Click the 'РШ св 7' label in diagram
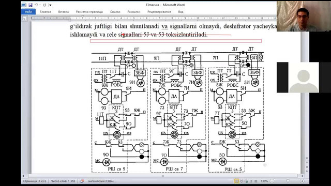This screenshot has width=331, height=186. (174, 169)
